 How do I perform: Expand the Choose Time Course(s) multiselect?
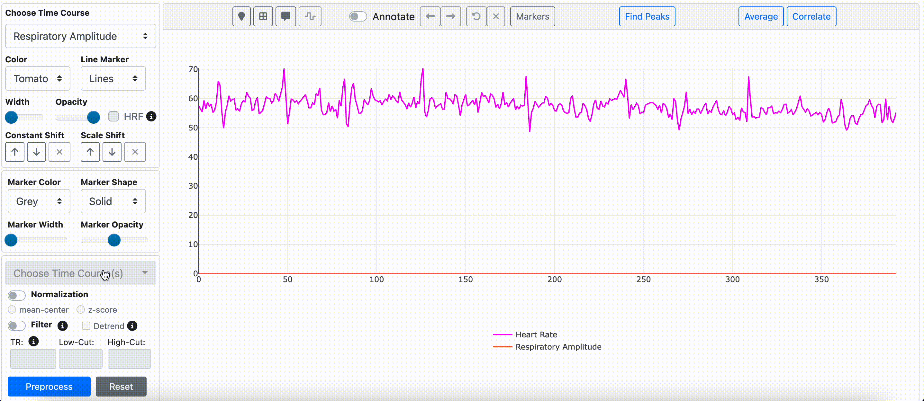click(x=80, y=273)
